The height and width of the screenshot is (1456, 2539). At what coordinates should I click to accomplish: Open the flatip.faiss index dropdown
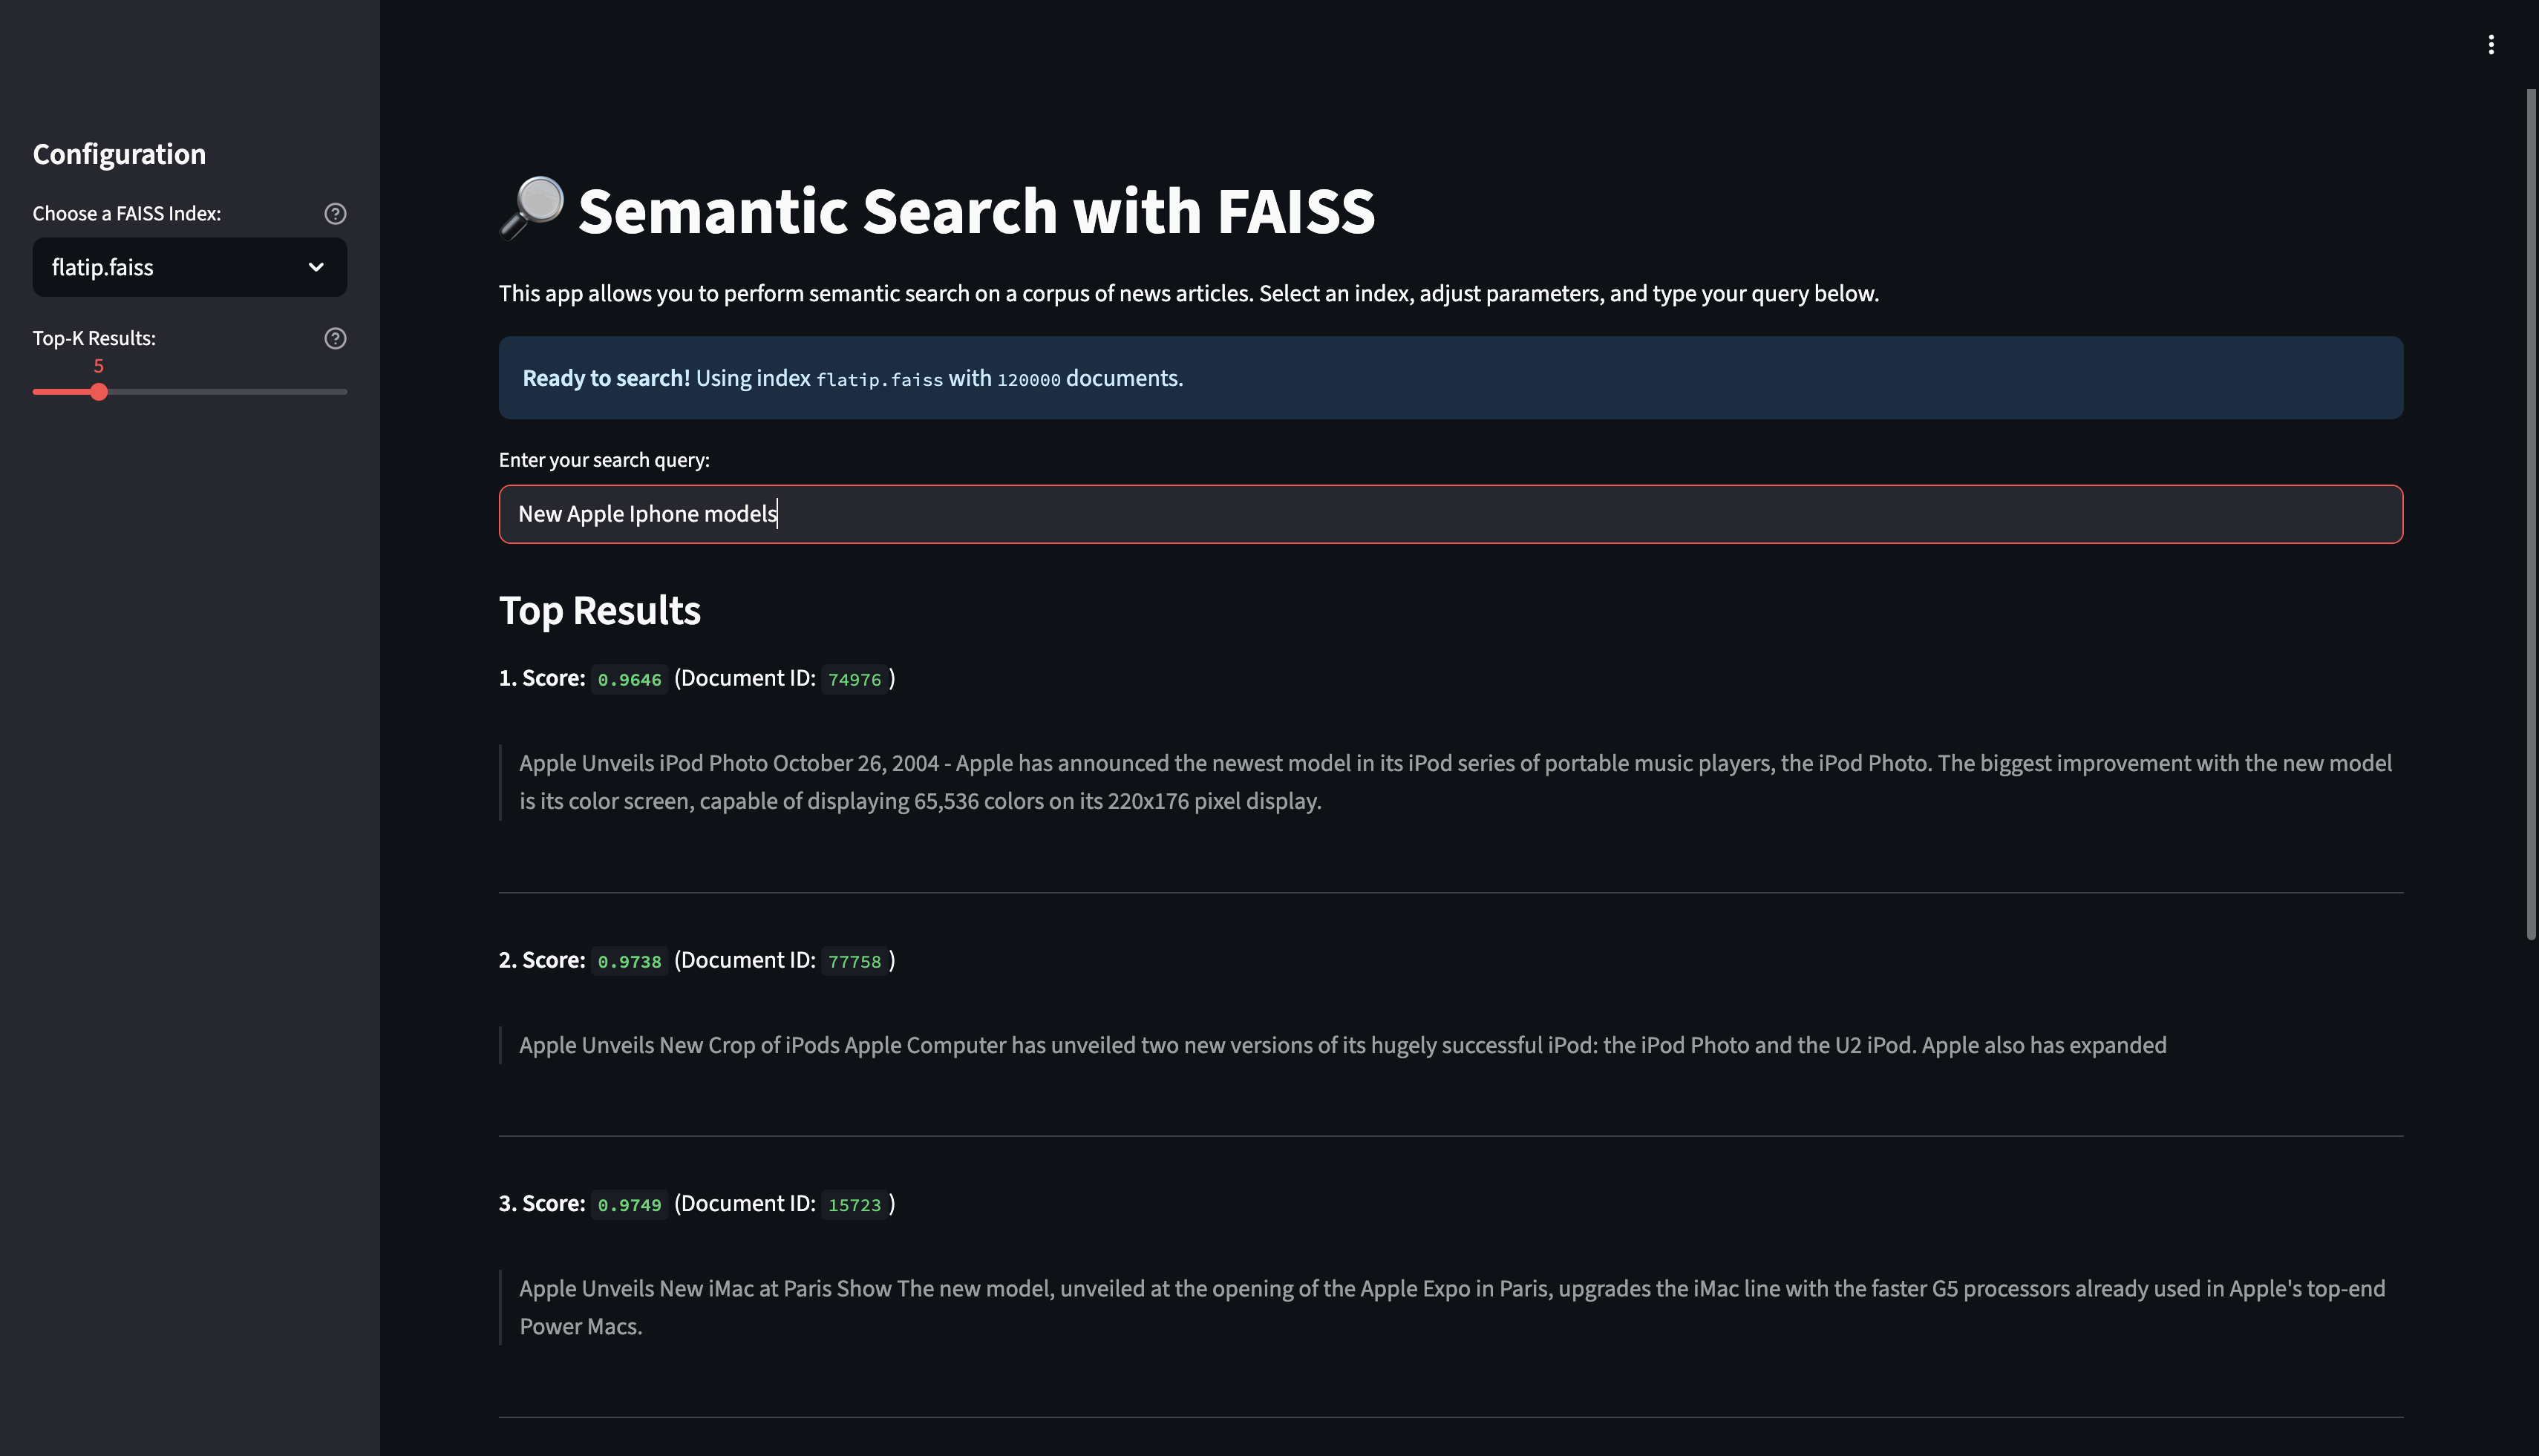coord(189,267)
